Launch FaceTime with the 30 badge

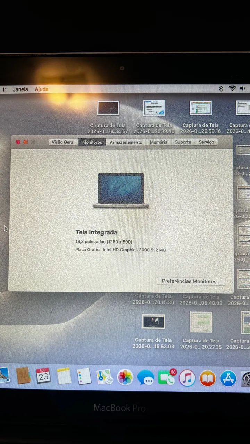coord(167,378)
